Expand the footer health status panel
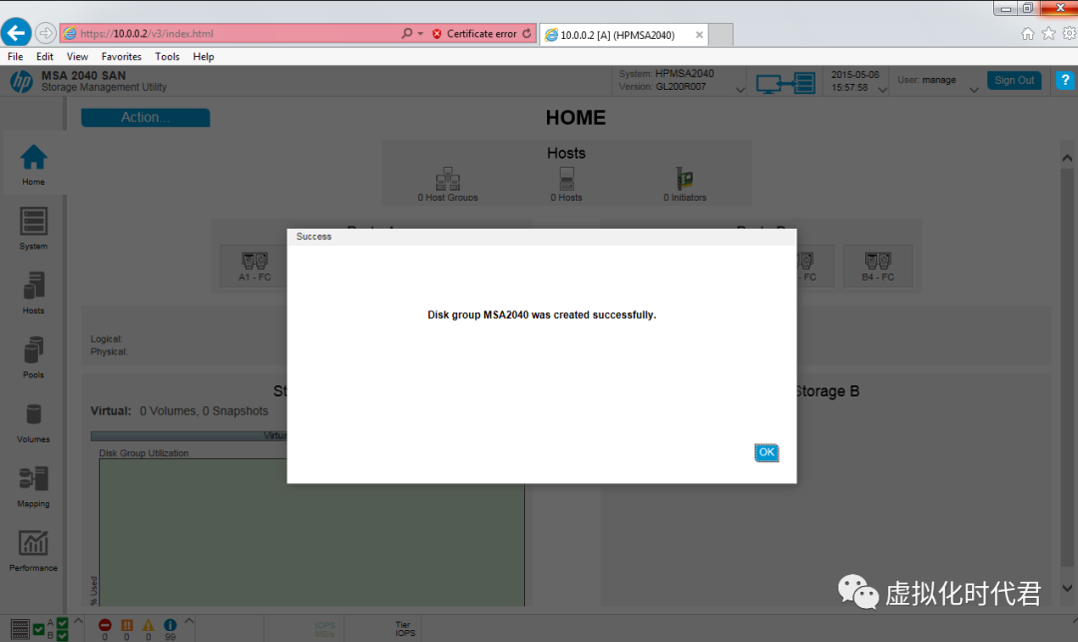Image resolution: width=1078 pixels, height=642 pixels. coord(78,621)
